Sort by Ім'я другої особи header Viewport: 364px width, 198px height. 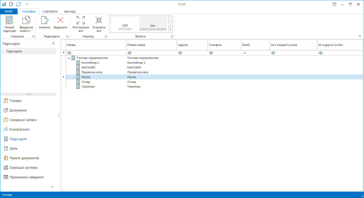click(x=340, y=45)
